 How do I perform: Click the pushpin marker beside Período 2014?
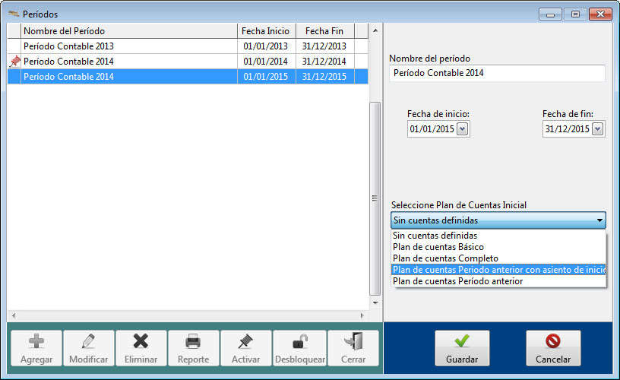pyautogui.click(x=14, y=62)
